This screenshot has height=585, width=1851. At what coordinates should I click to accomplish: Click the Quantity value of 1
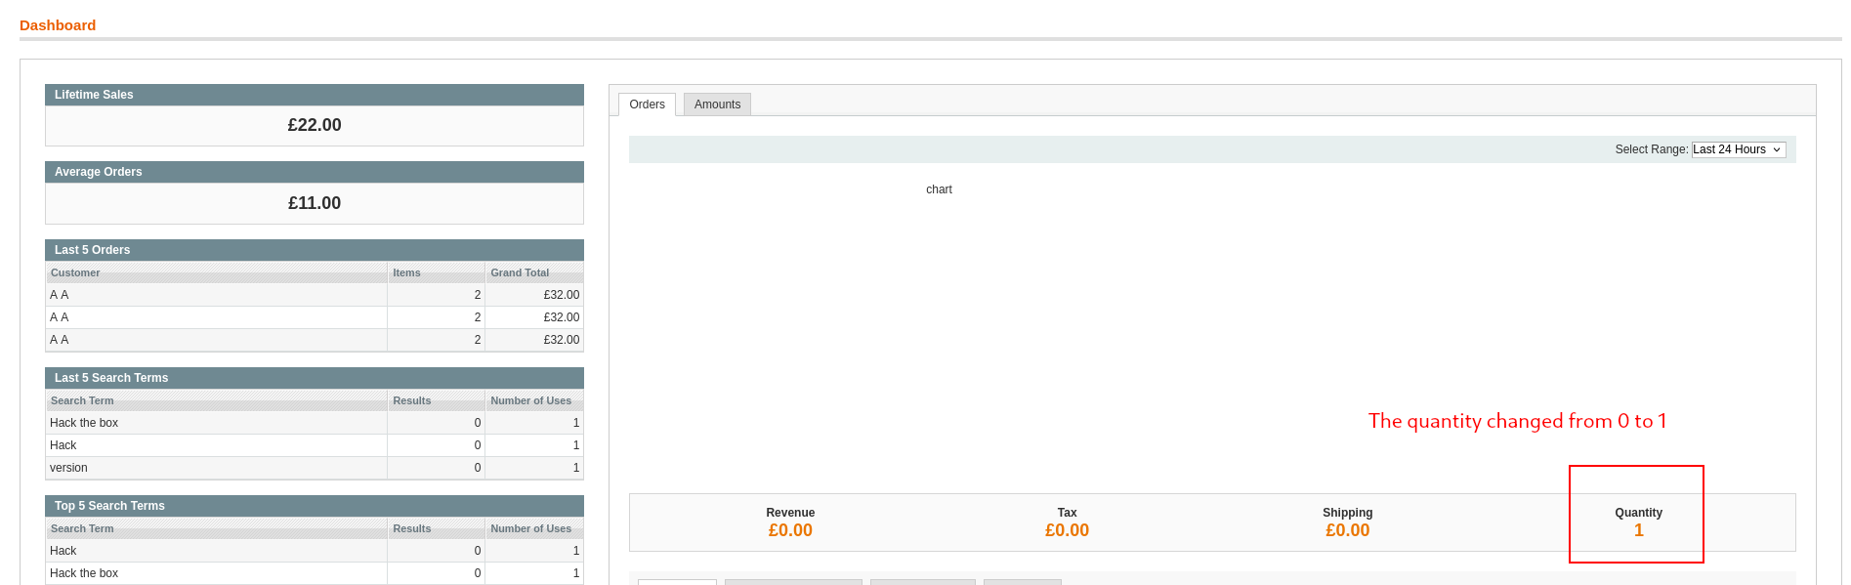[1638, 530]
